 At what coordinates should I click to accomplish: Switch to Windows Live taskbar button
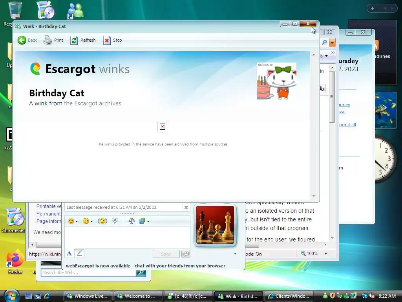[x=88, y=296]
